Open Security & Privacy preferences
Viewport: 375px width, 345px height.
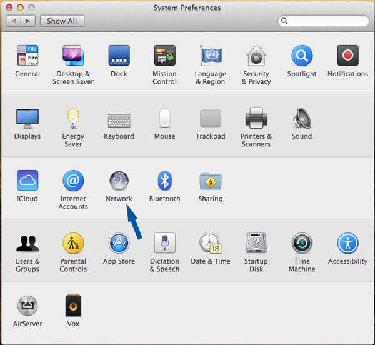[x=256, y=56]
